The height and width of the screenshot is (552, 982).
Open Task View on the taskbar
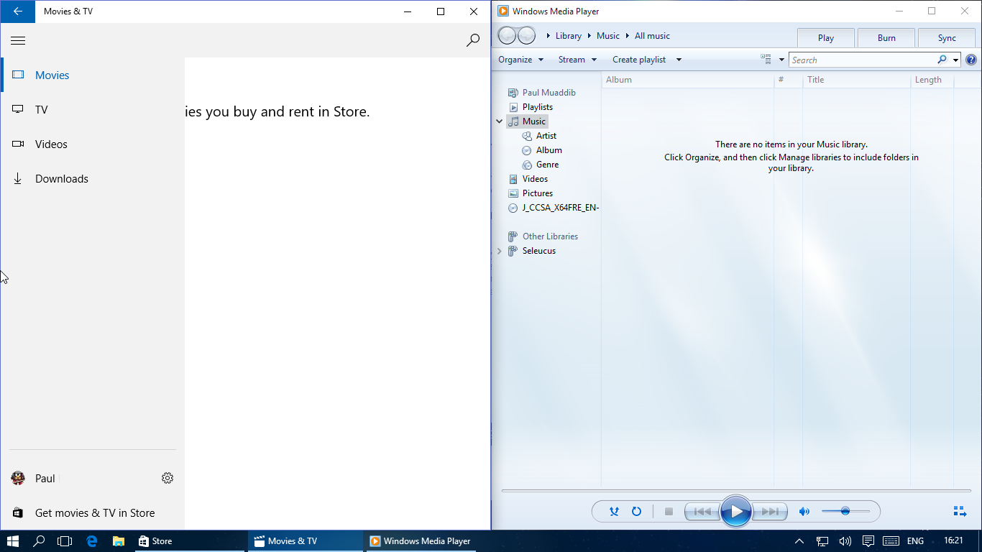[65, 541]
